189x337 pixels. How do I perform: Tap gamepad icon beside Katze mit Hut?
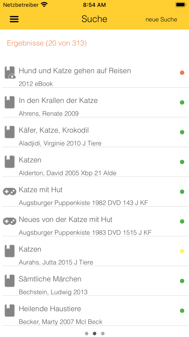point(10,192)
